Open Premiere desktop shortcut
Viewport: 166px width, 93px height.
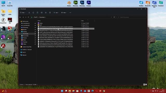pyautogui.click(x=89, y=3)
